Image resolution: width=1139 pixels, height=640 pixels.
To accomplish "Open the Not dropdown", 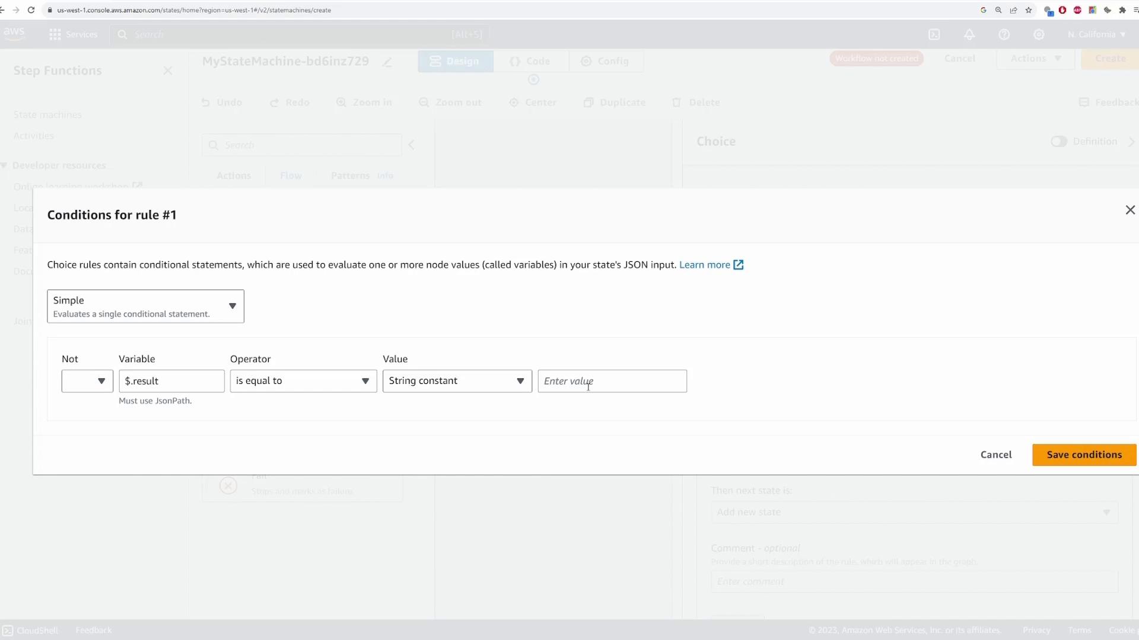I will click(87, 381).
